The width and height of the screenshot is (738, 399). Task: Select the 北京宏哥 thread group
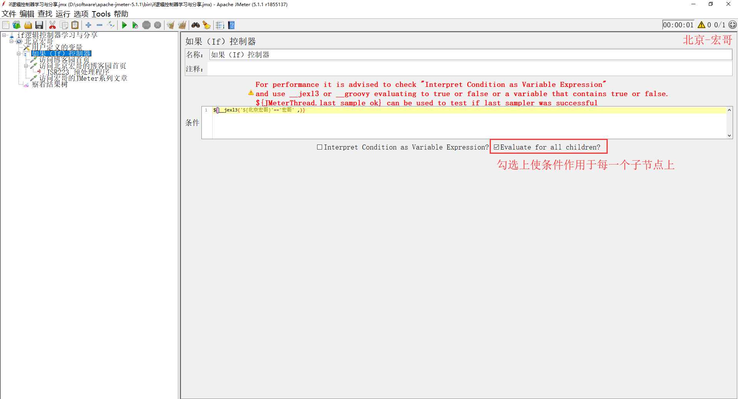[x=39, y=41]
